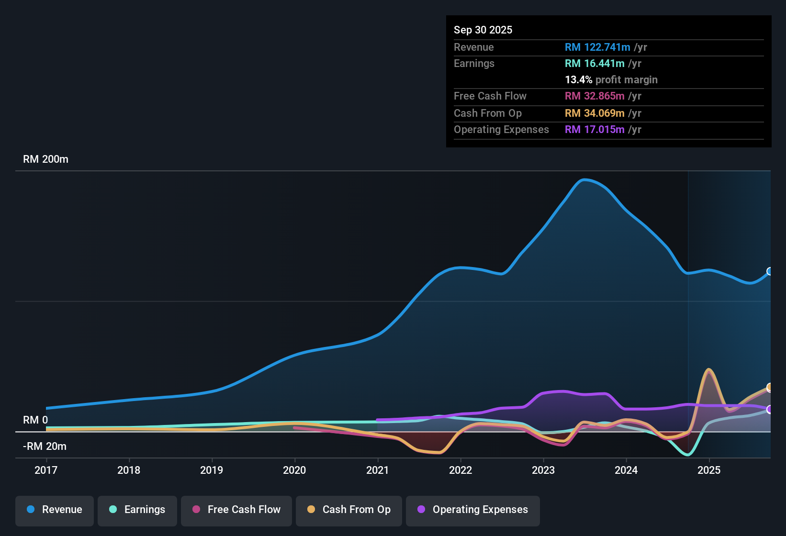Click the 2023 axis label on the timeline

[x=543, y=470]
